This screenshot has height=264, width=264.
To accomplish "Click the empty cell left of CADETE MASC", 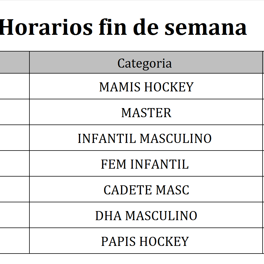I will (x=14, y=190).
